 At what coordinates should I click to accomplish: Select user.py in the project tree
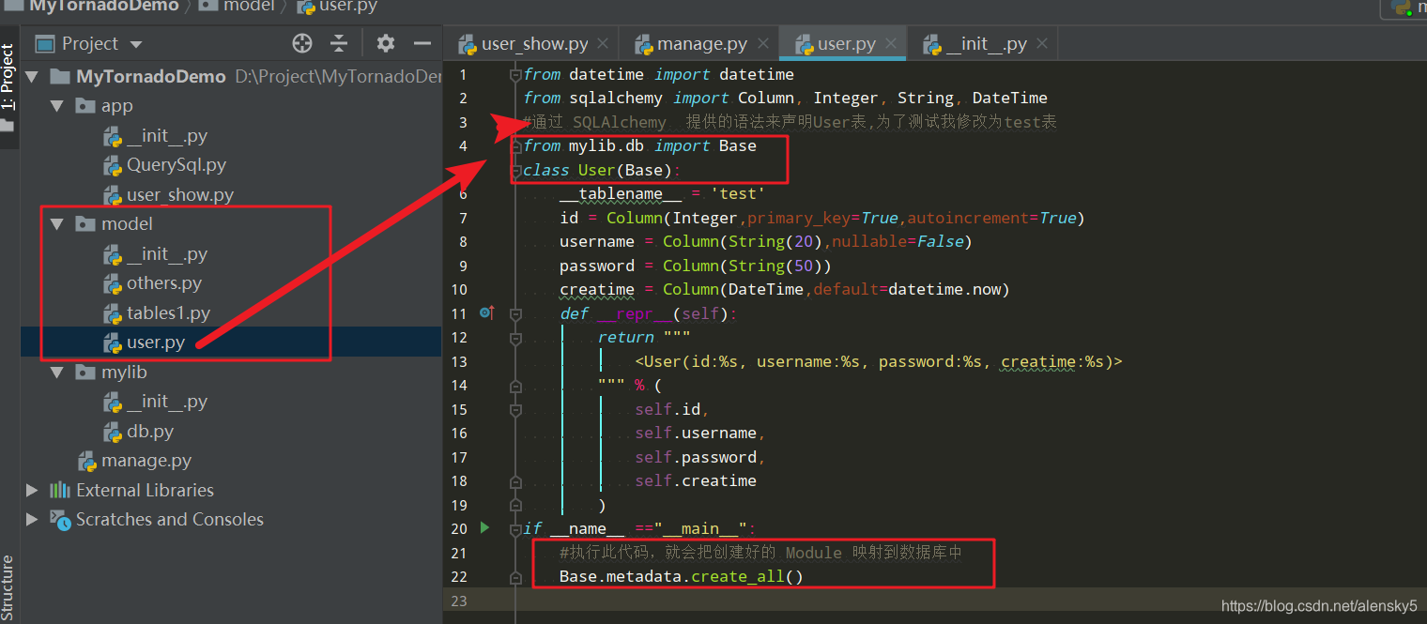[x=156, y=342]
